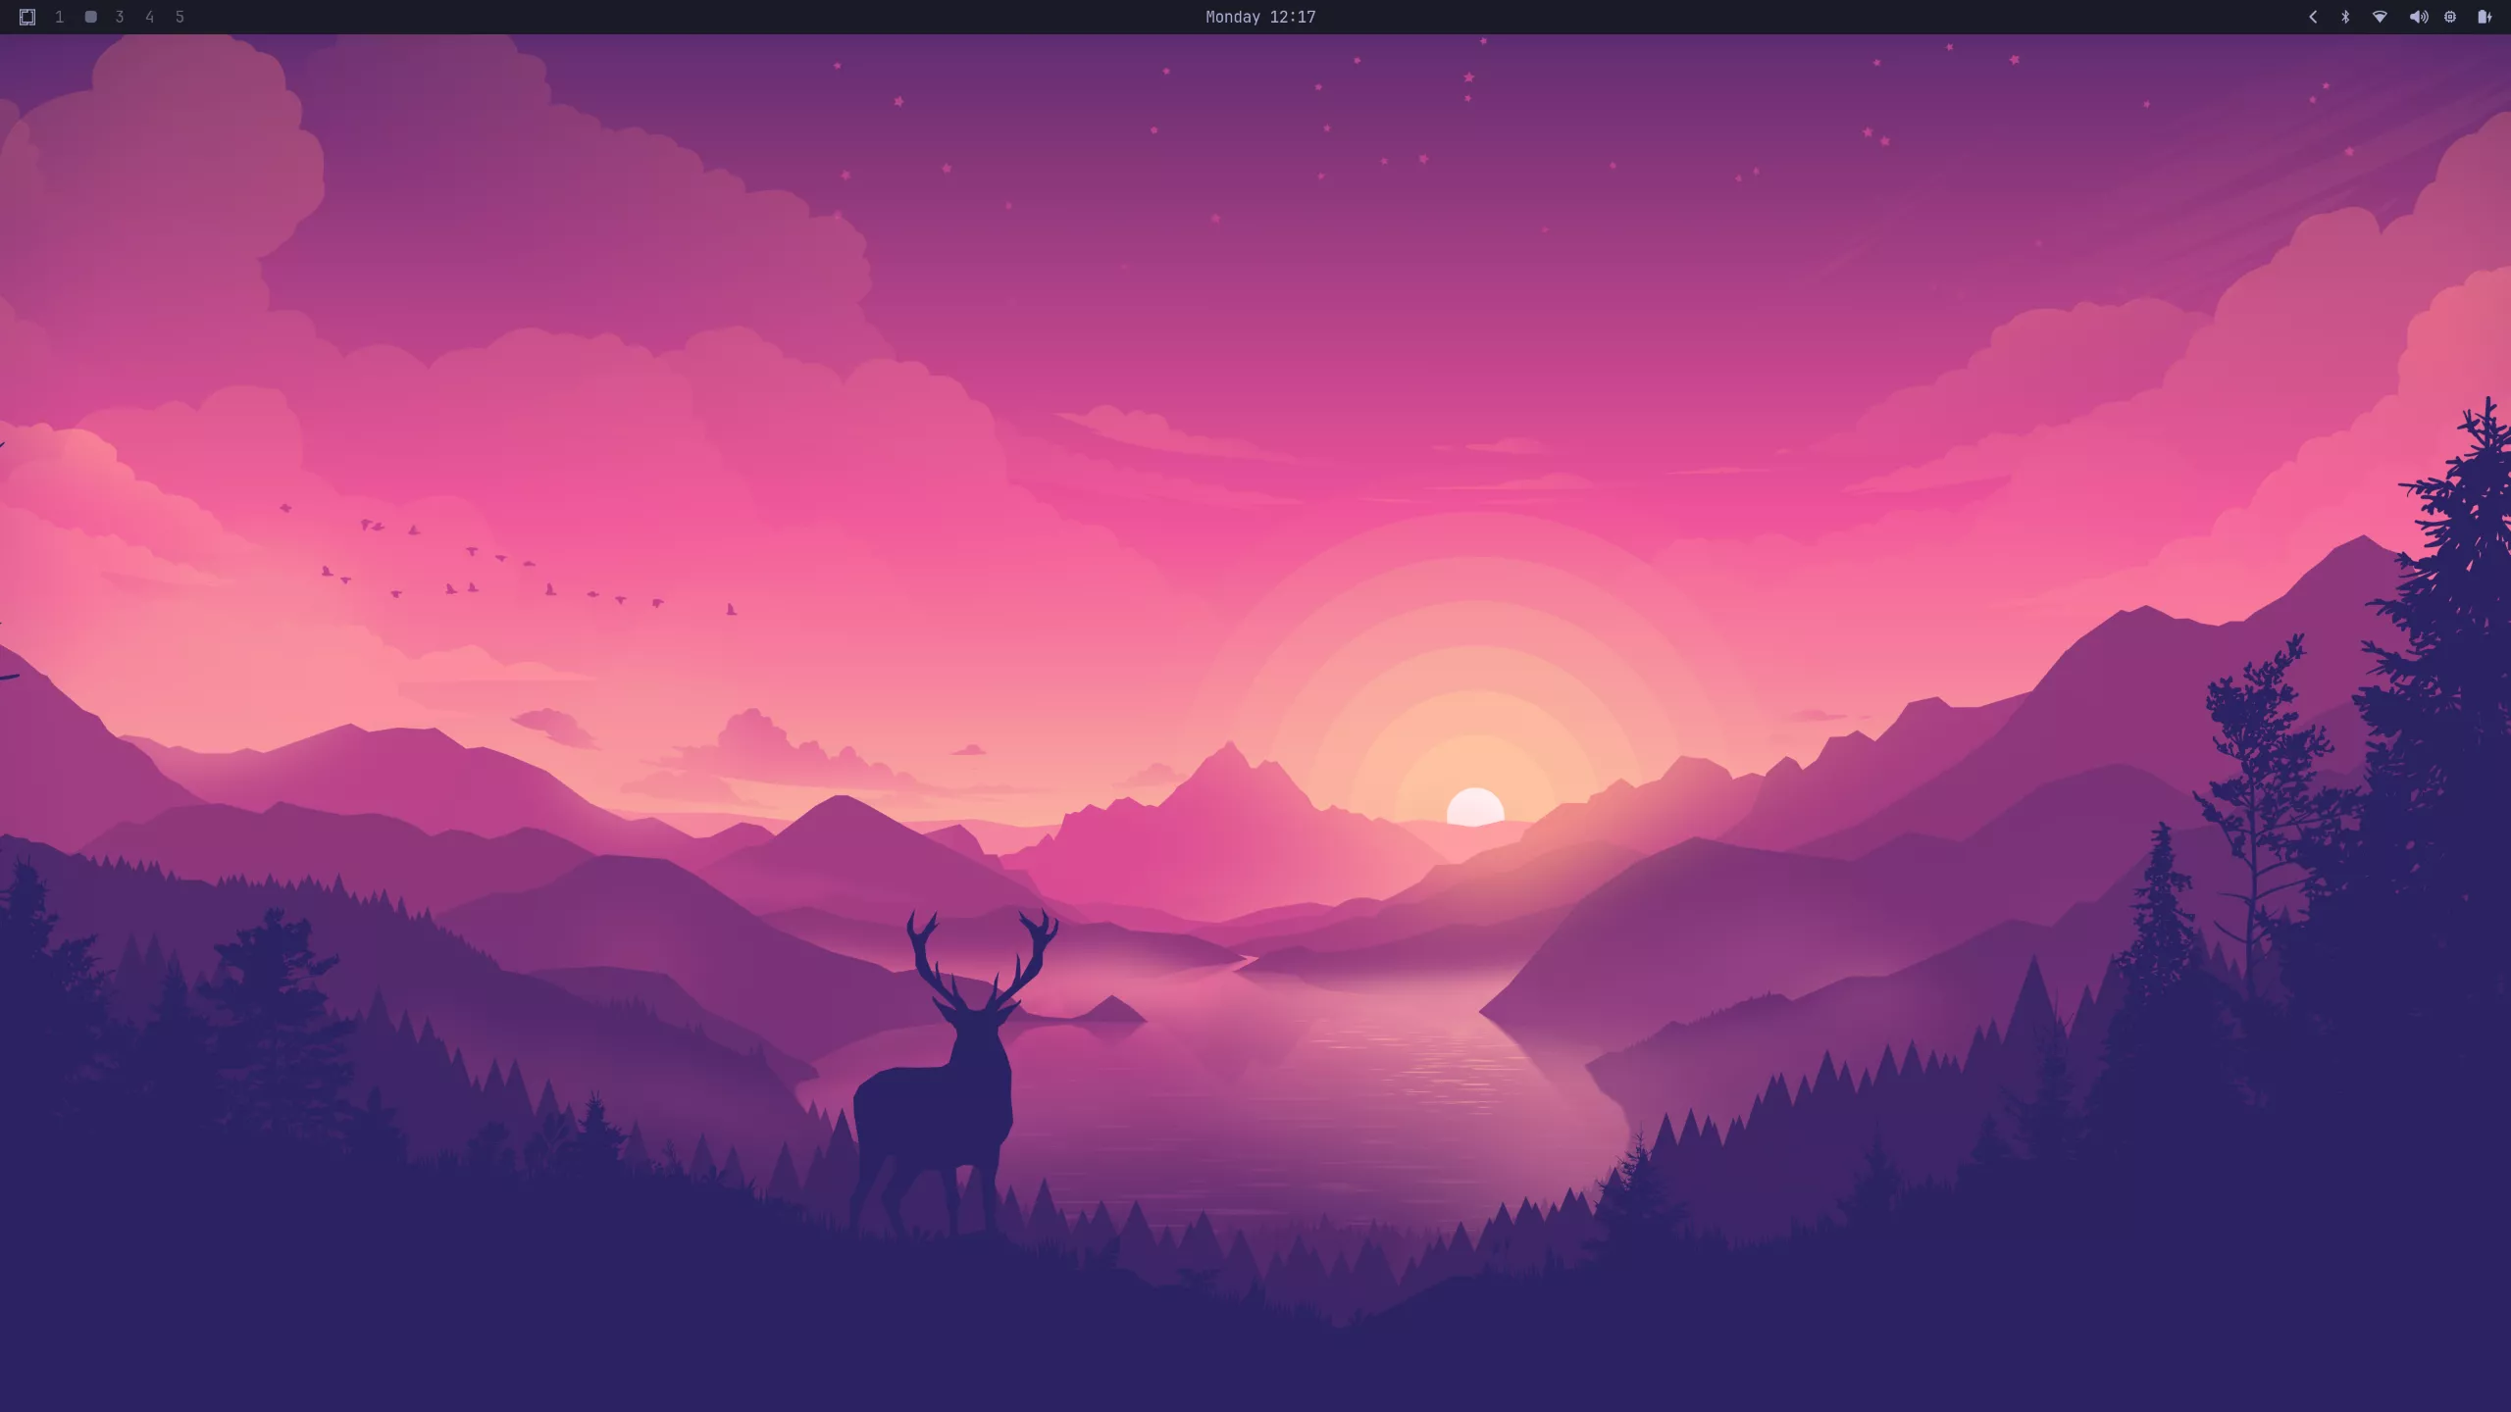
Task: Open the CPU monitor chip icon
Action: [2450, 17]
